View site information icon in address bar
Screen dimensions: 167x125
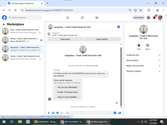(x=22, y=10)
